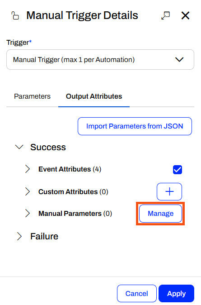Click Import Parameters from JSON
The image size is (201, 305).
[x=135, y=126]
